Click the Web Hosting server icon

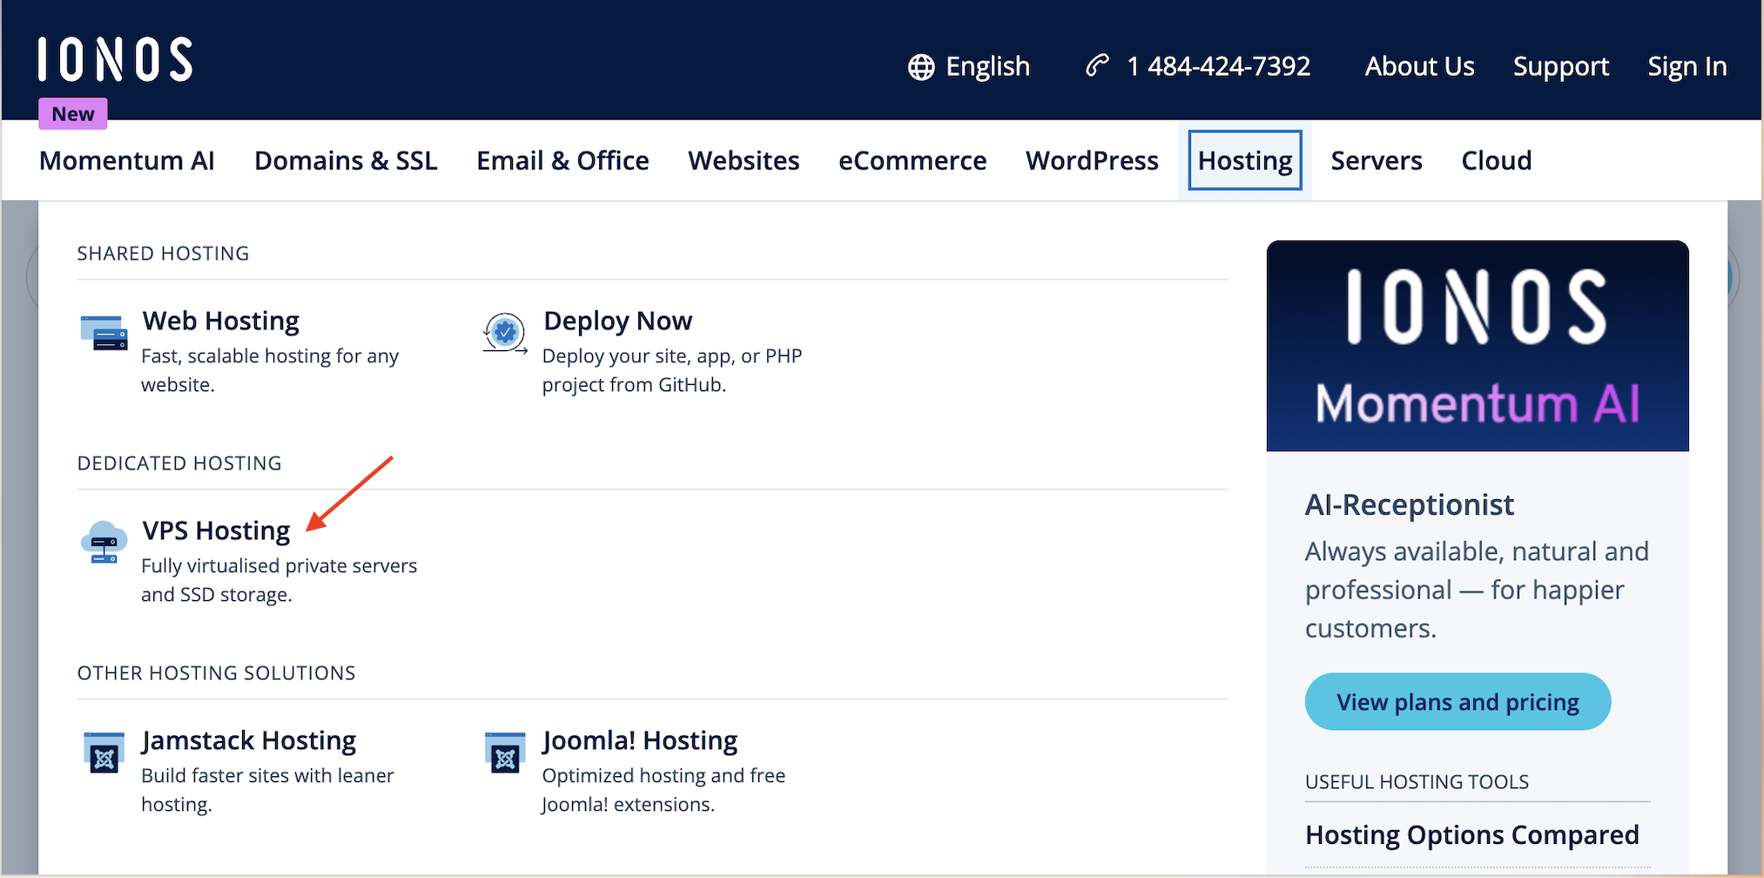(x=104, y=334)
